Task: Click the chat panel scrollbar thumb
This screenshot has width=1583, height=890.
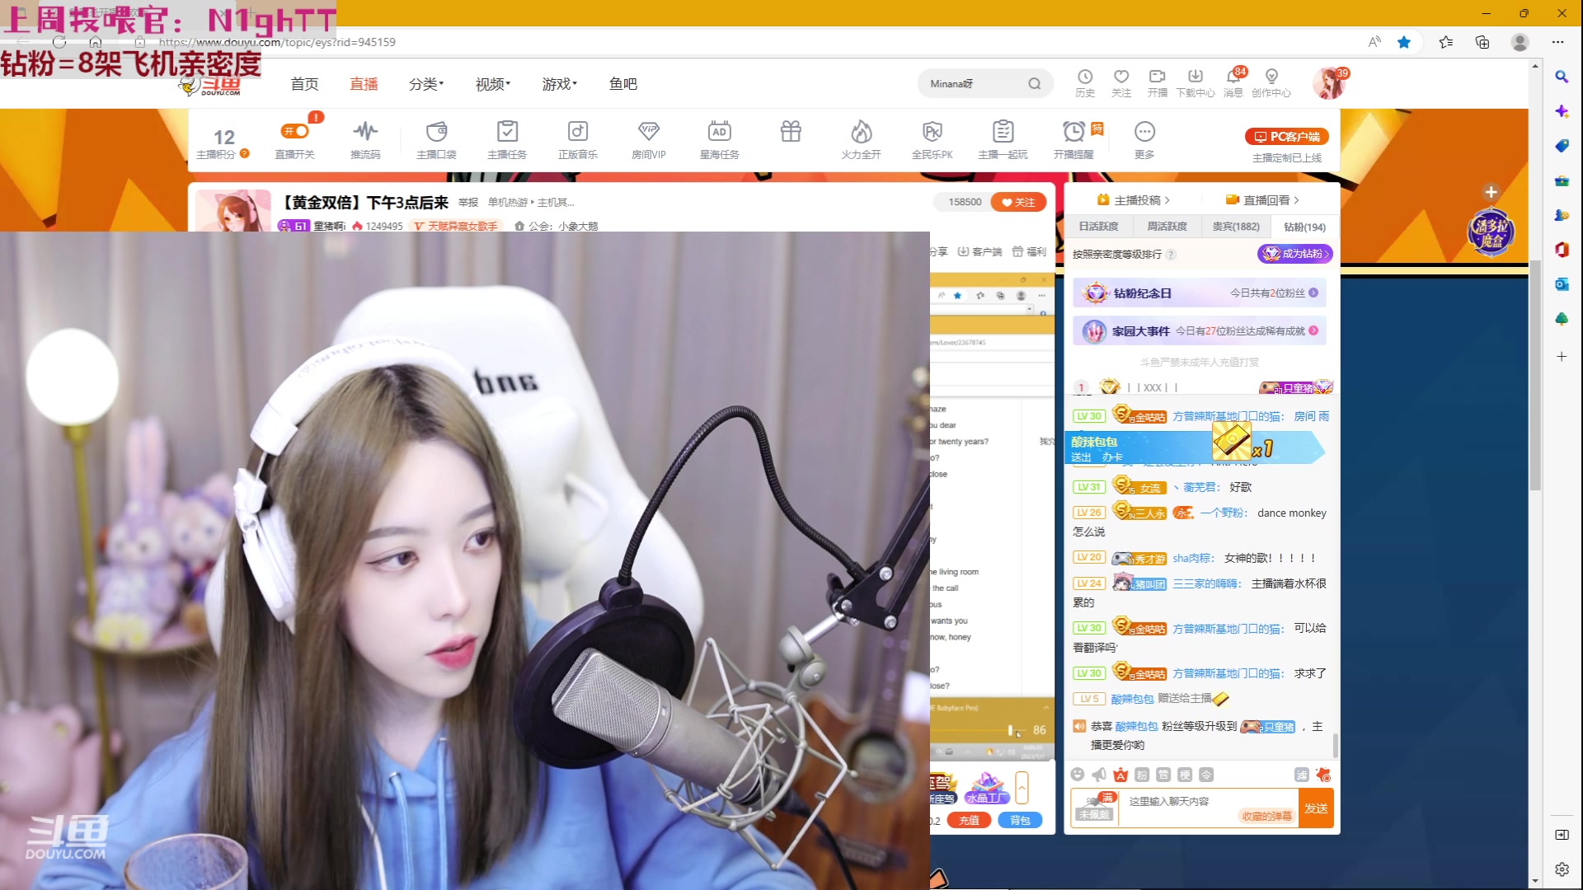Action: [x=1335, y=746]
